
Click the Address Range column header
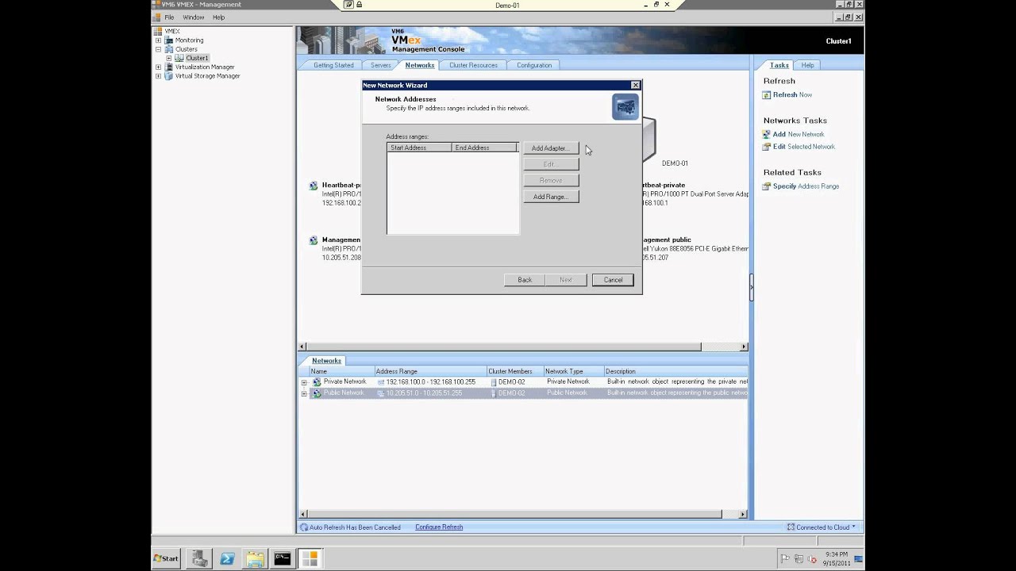click(x=430, y=371)
